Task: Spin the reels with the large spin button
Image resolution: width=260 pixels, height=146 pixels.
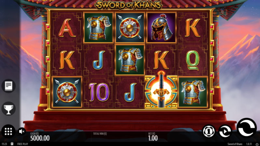Action: pos(247,128)
